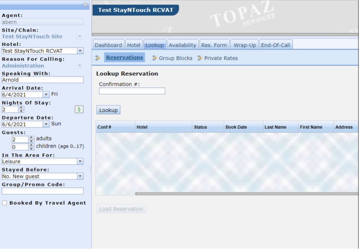This screenshot has height=249, width=359.
Task: Sort by Status column header
Action: click(208, 127)
